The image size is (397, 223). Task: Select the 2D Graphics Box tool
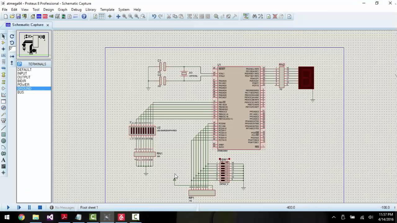tap(4, 134)
